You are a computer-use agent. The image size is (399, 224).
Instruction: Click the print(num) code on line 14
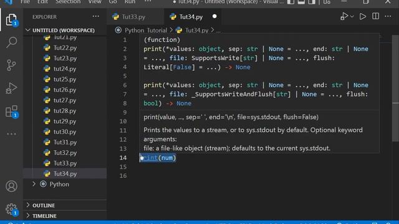158,157
